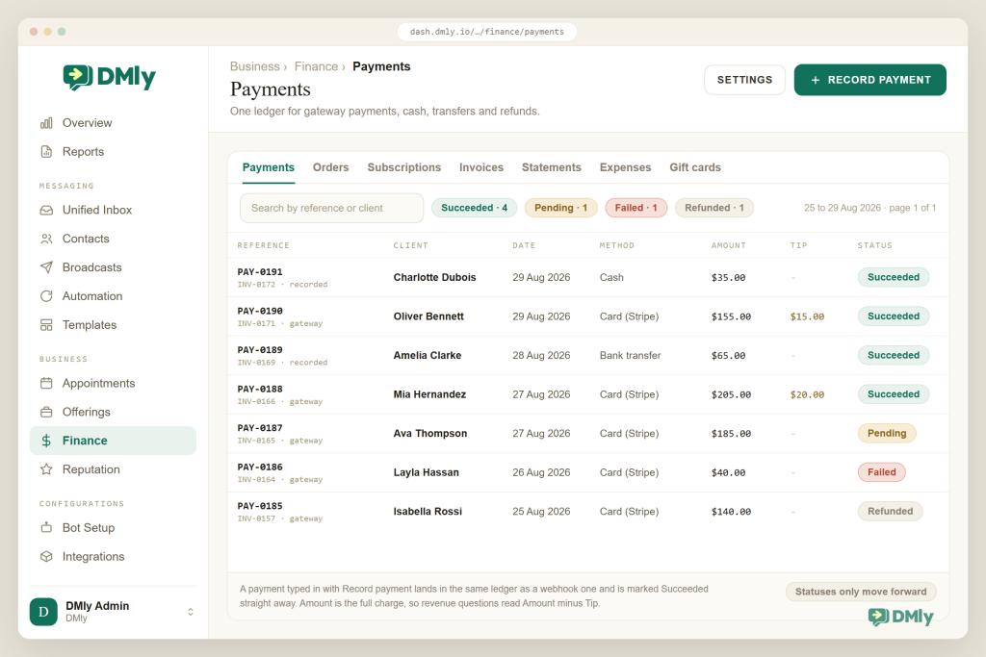Screen dimensions: 986x657
Task: Click Business in the breadcrumb
Action: (x=254, y=66)
